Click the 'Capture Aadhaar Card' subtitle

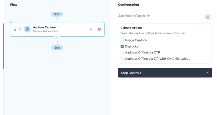click(45, 31)
